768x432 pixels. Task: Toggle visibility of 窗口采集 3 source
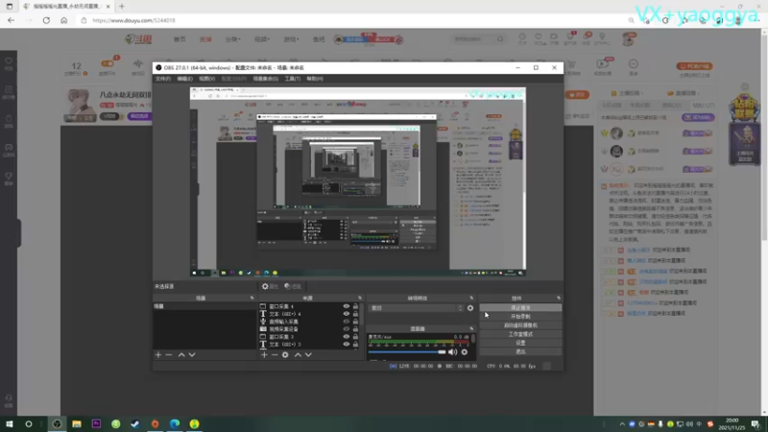pos(347,337)
